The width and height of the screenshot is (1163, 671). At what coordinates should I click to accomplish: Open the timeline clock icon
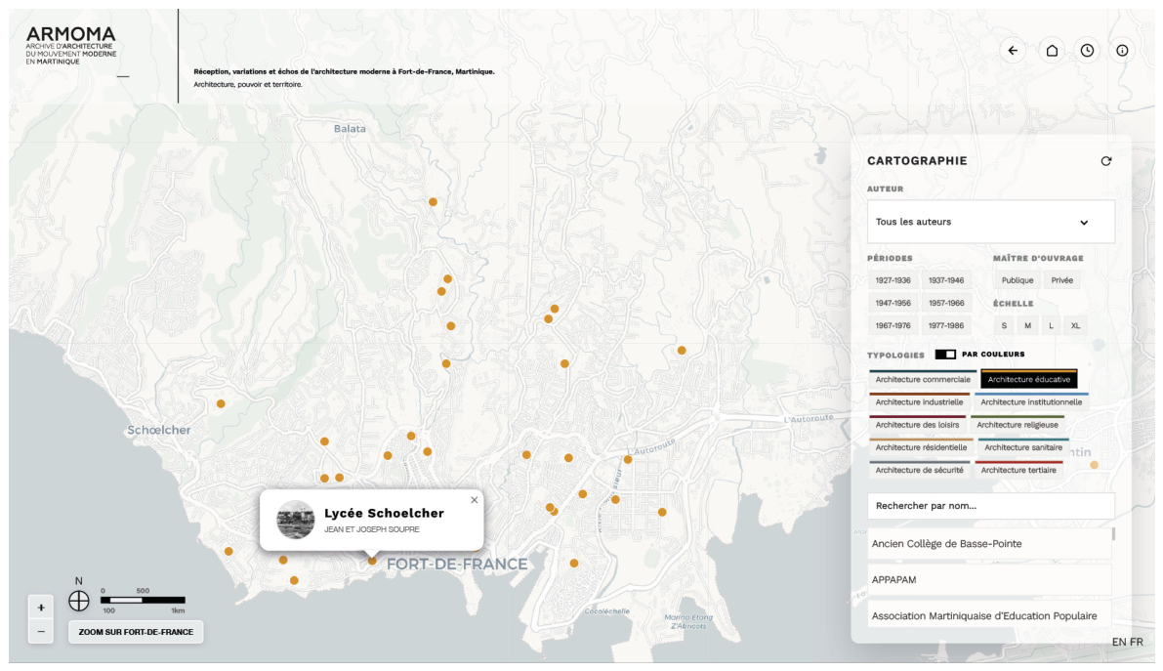1087,51
